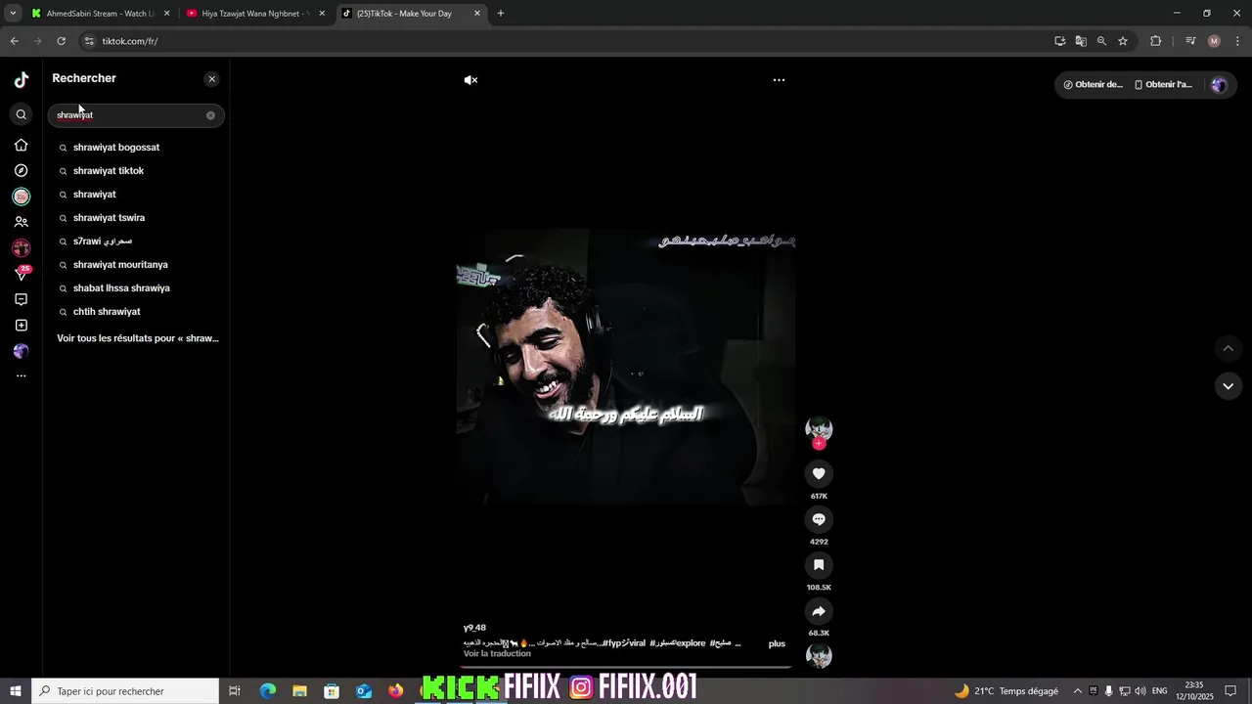This screenshot has height=704, width=1252.
Task: Close the AhmedSabiri Stream tab
Action: [166, 14]
